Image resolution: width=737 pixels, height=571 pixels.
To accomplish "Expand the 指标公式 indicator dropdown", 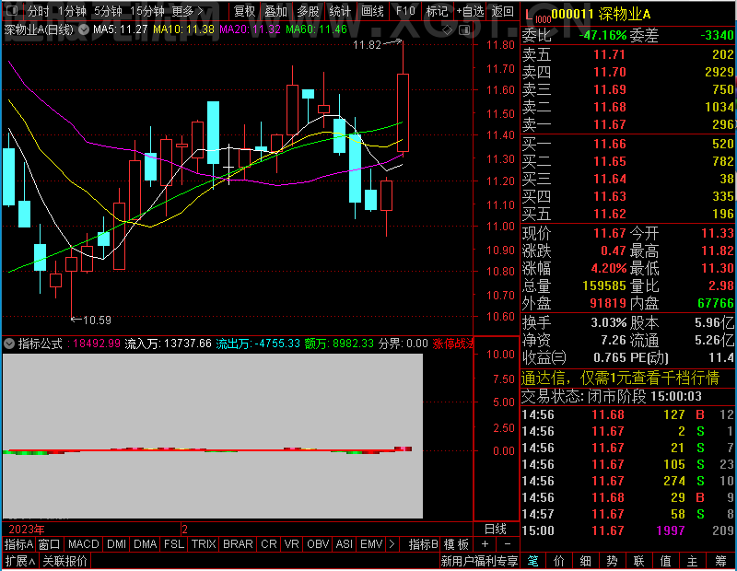I will [9, 344].
